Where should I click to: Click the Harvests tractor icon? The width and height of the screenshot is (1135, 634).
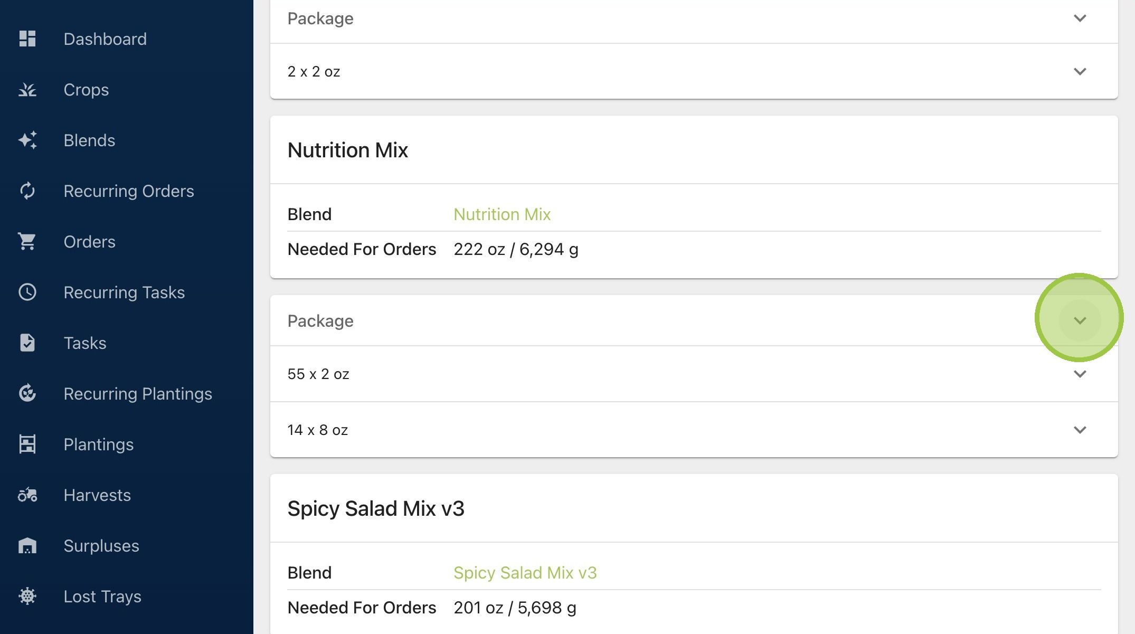pos(27,495)
